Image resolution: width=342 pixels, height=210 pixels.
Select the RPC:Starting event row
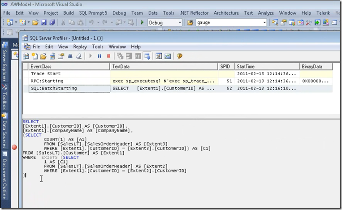coord(178,81)
